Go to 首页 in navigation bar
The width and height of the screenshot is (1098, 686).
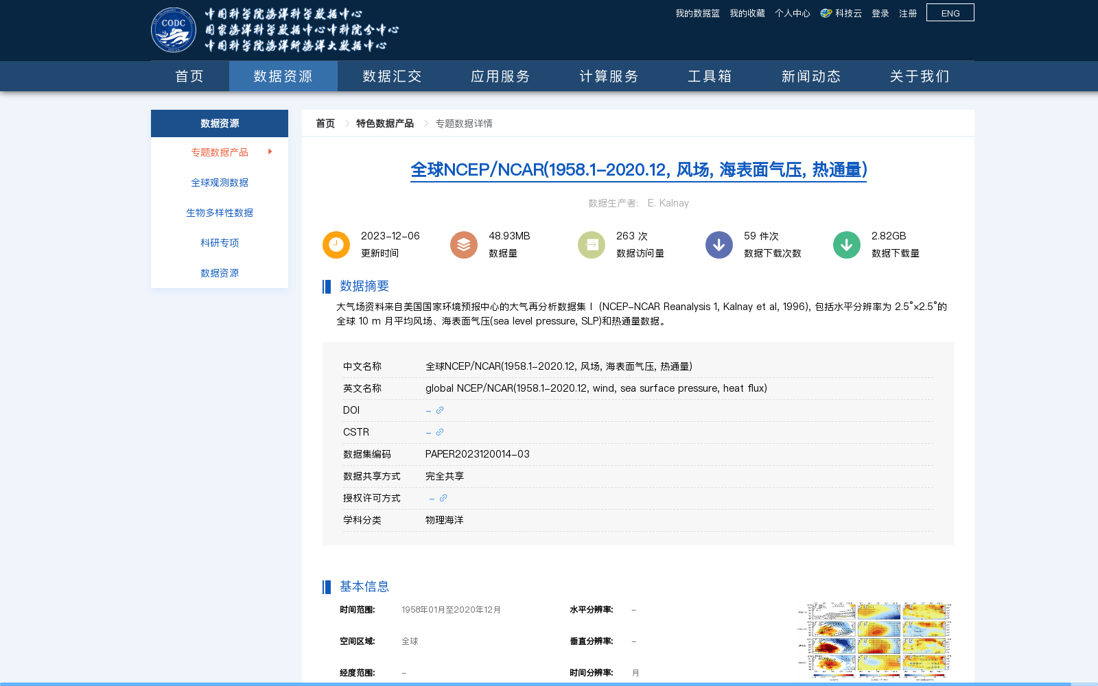tap(190, 76)
